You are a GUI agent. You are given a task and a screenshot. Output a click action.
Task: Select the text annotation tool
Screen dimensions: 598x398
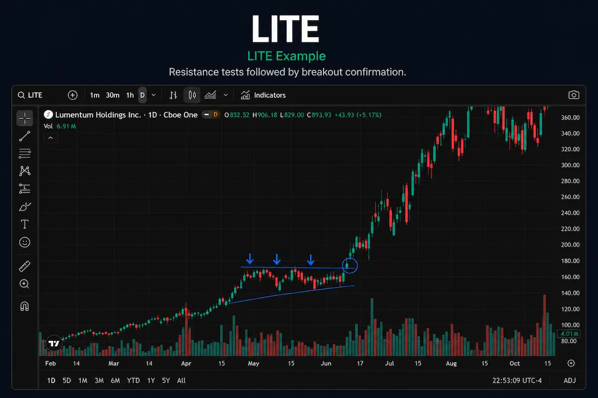24,224
